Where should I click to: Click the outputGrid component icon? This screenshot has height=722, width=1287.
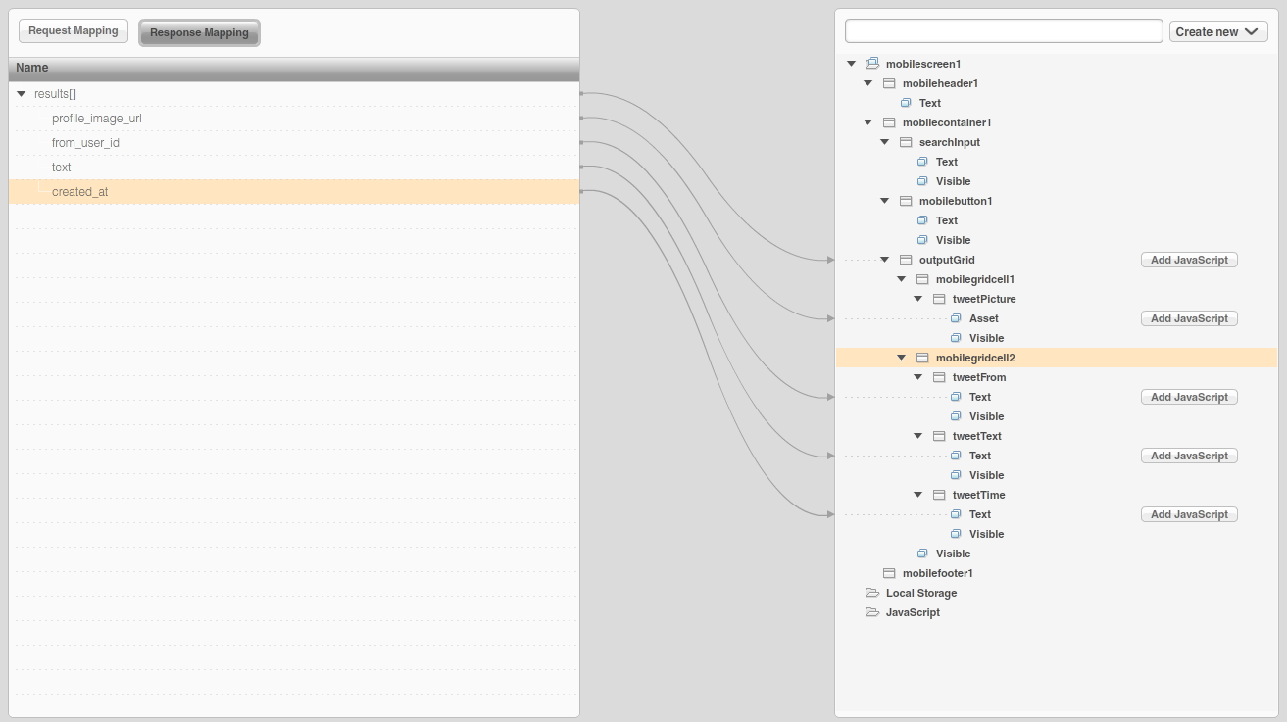point(906,260)
